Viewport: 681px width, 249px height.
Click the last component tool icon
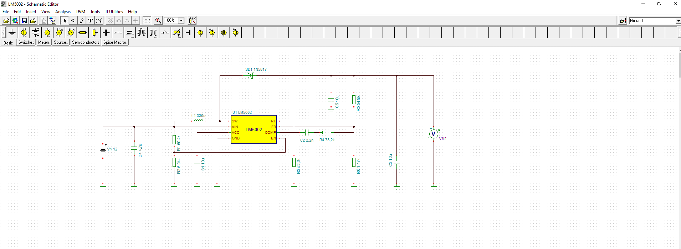pos(73,21)
